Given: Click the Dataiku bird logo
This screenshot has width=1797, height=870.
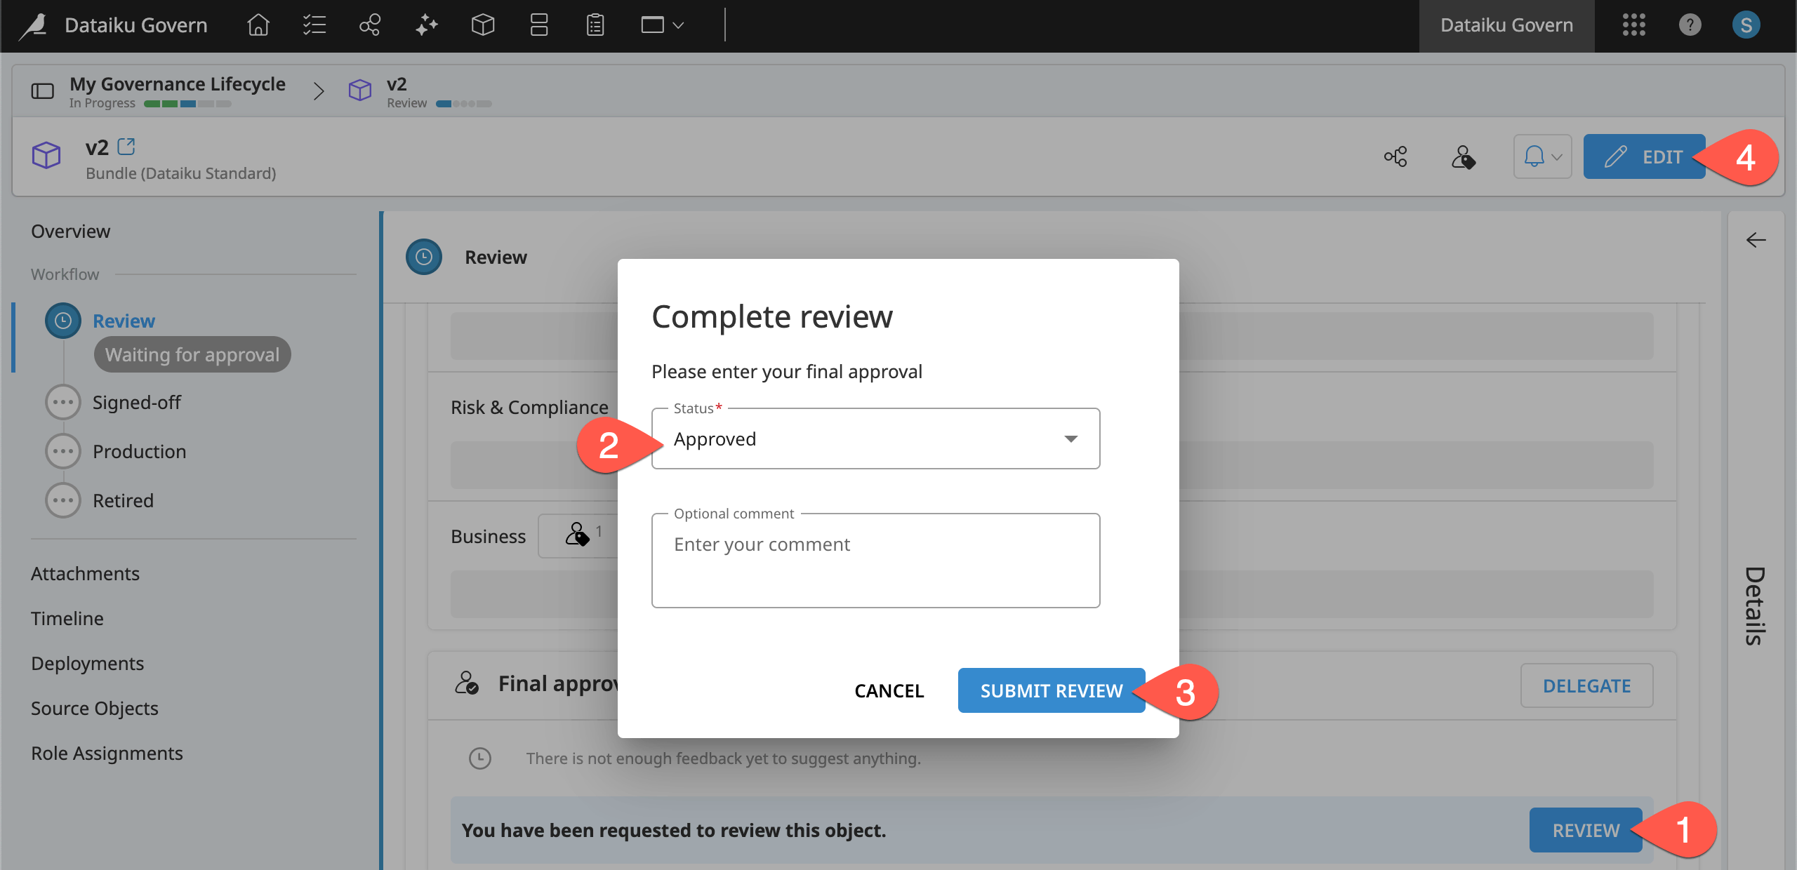Looking at the screenshot, I should point(33,25).
